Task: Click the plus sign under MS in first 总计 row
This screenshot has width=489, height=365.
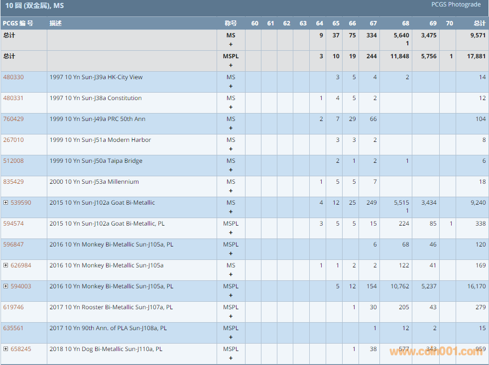Action: tap(231, 44)
